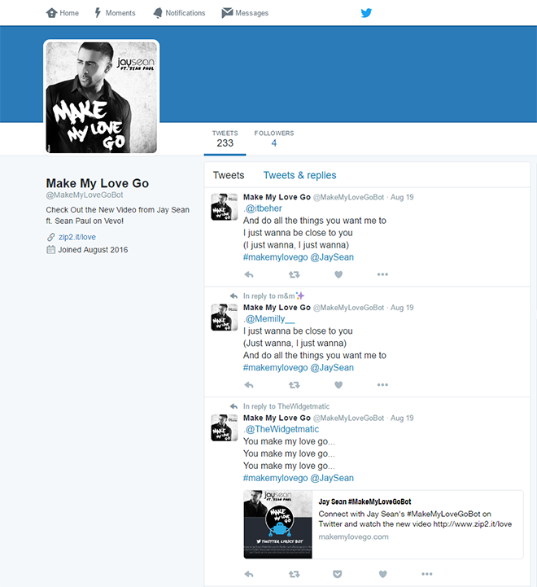Open Moments lightning bolt icon
537x587 pixels.
(98, 13)
